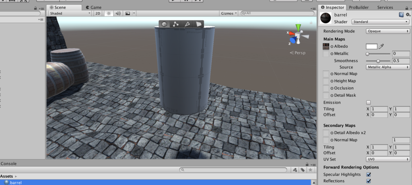Open scene effects dropdown arrow
The width and height of the screenshot is (412, 185).
[x=134, y=13]
